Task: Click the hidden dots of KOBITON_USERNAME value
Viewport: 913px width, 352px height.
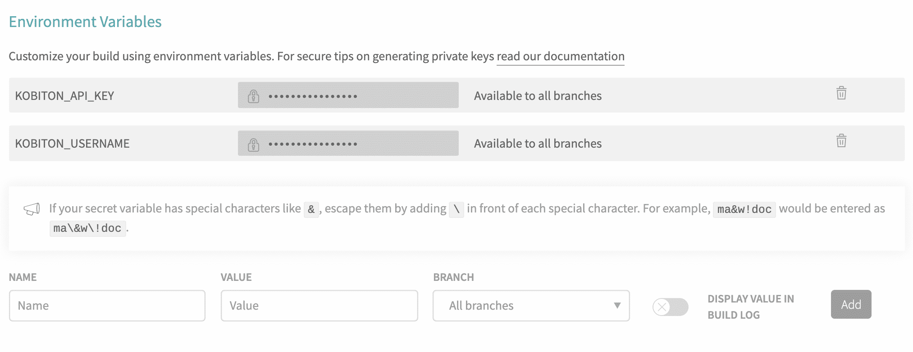Action: pos(313,144)
